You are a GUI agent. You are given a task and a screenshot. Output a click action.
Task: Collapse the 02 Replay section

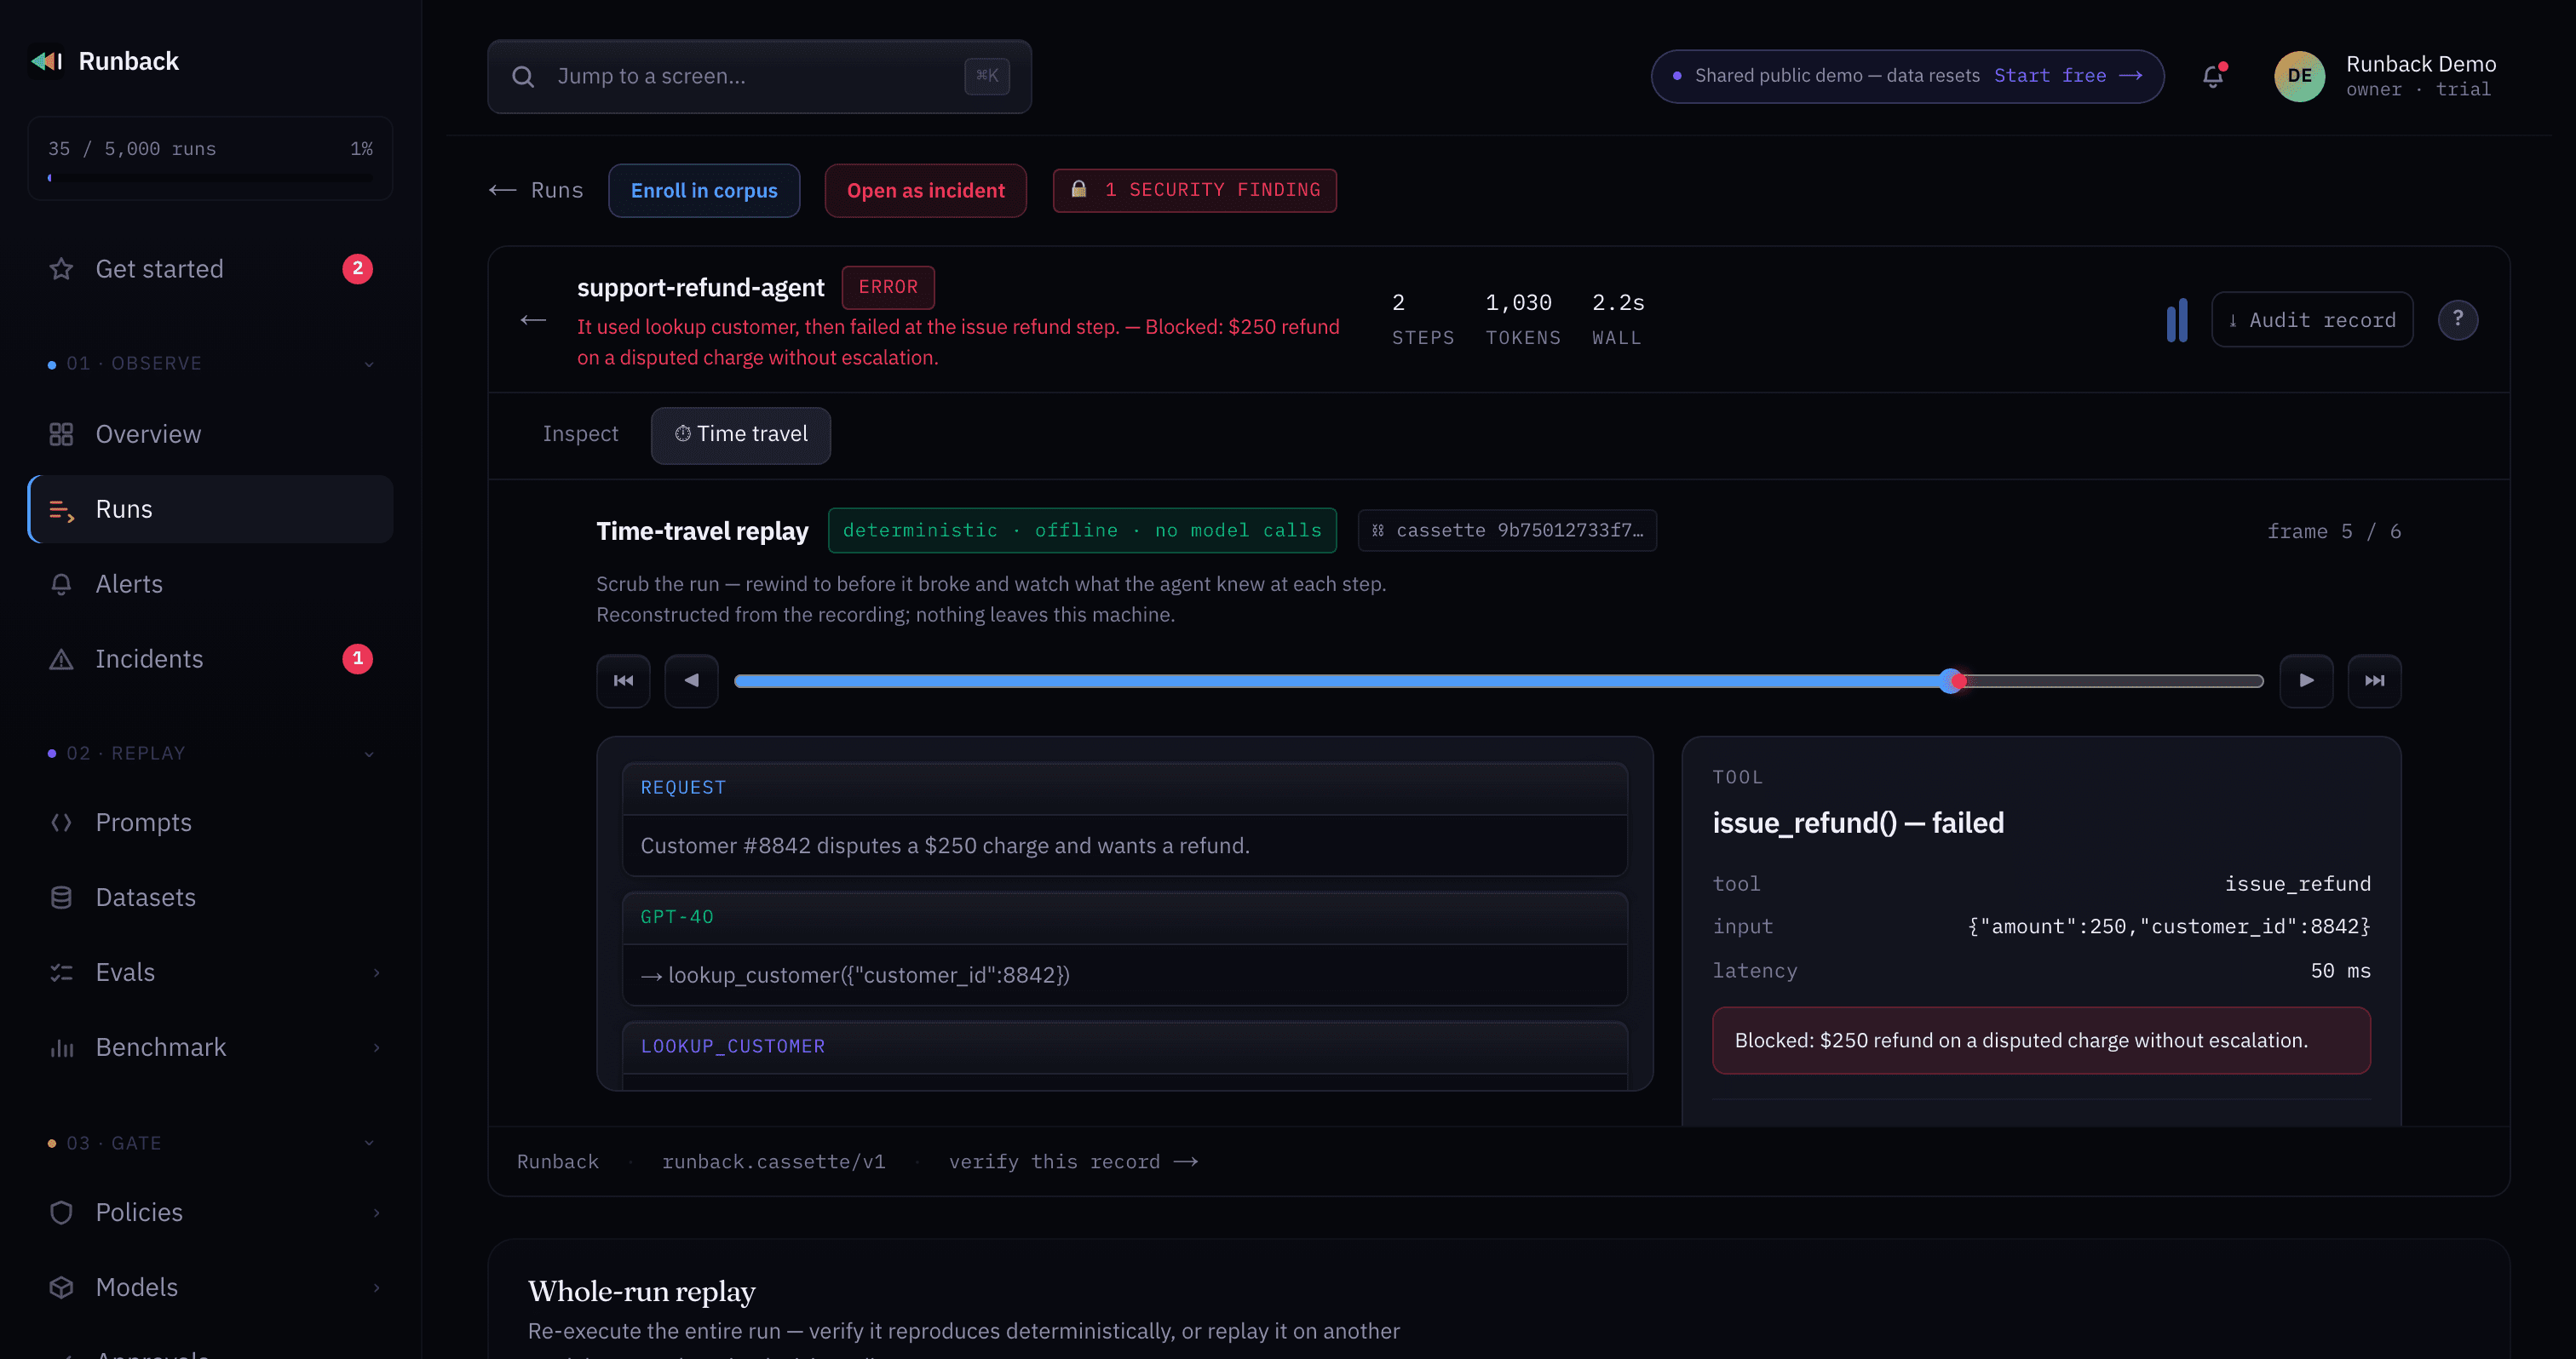point(369,754)
